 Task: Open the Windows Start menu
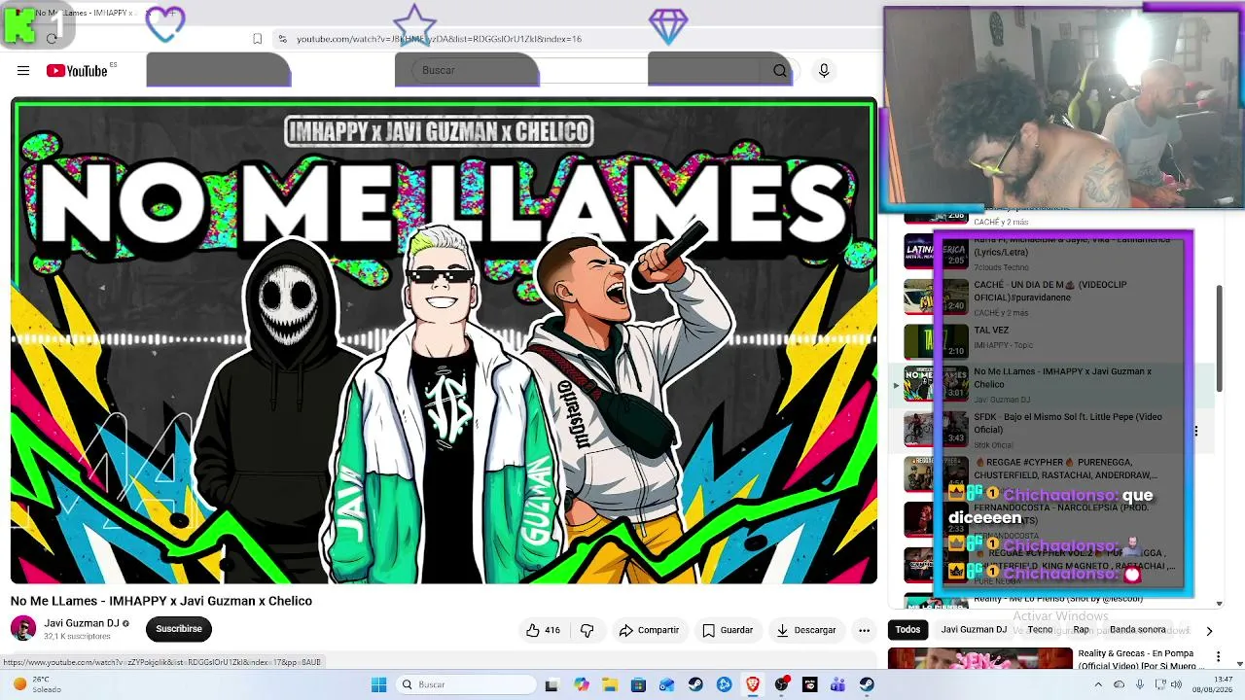[x=378, y=684]
